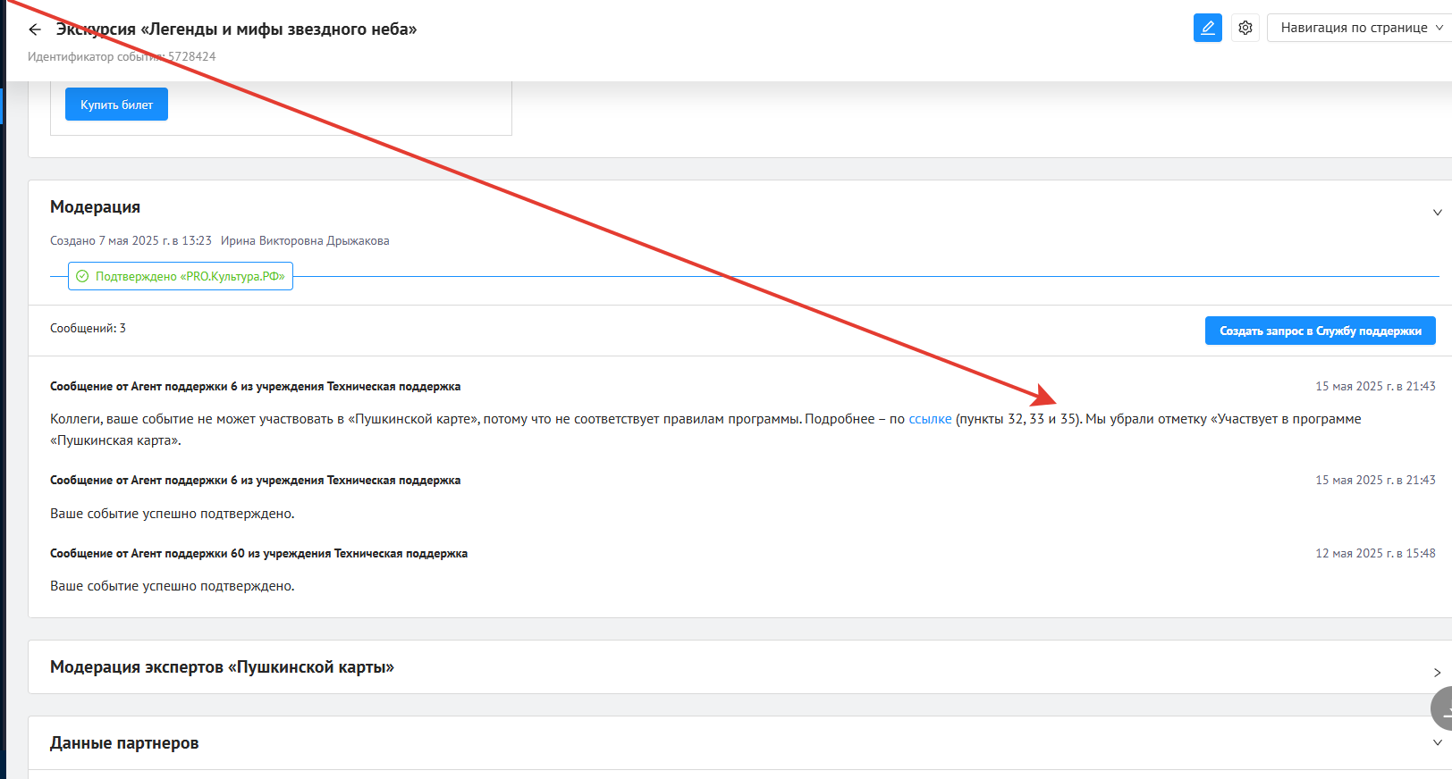The height and width of the screenshot is (779, 1452).
Task: Click the «Сообщений: 3» message counter
Action: click(x=88, y=329)
